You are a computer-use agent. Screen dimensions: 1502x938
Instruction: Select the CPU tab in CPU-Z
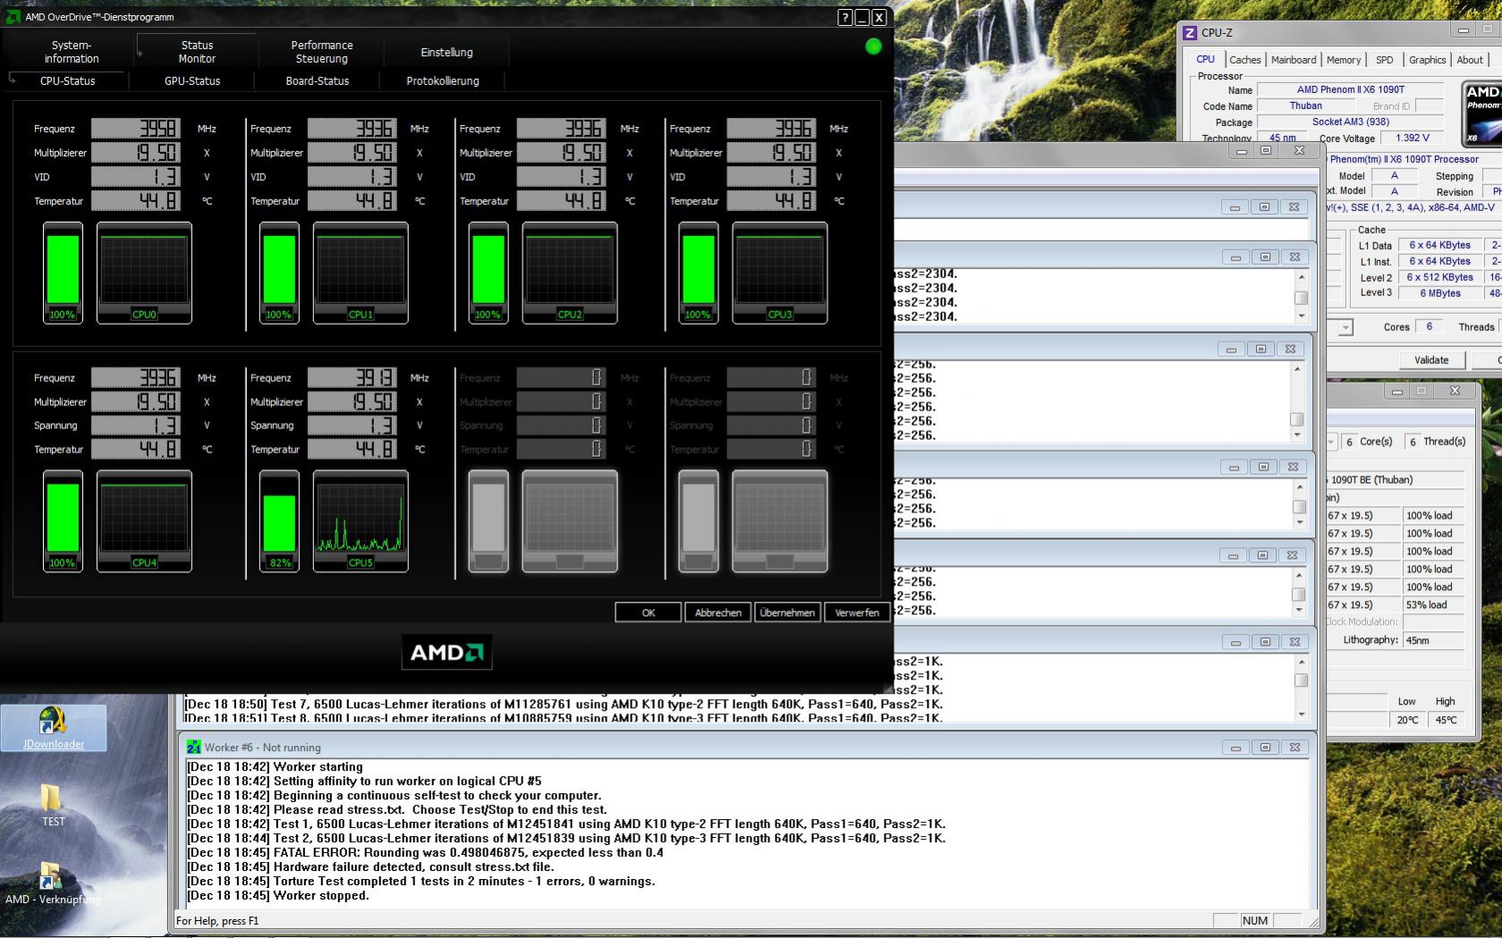1206,59
